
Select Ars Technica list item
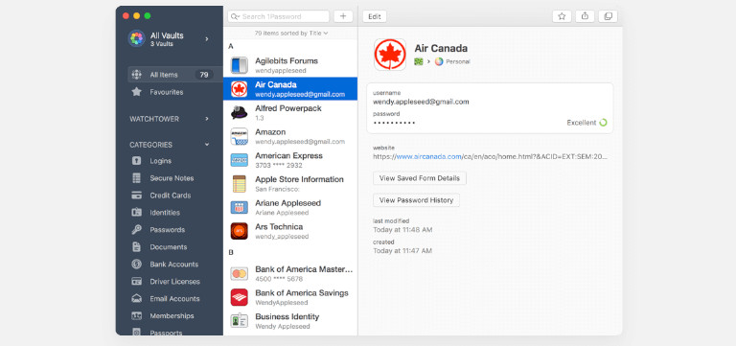pyautogui.click(x=290, y=231)
